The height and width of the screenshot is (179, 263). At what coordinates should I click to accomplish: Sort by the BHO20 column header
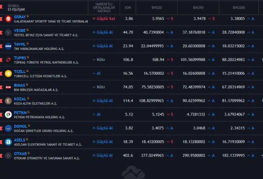pos(157,8)
